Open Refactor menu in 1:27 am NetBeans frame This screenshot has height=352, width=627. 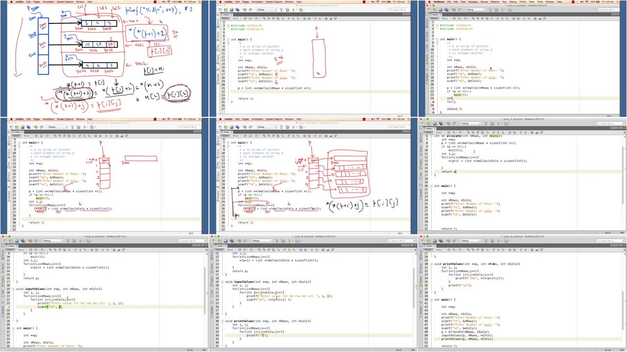[495, 2]
